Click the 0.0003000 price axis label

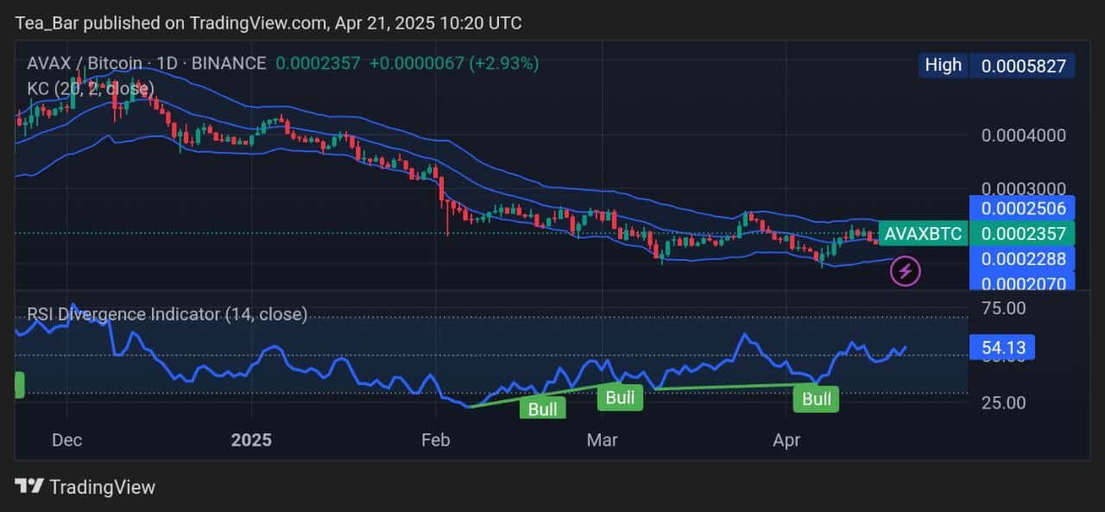tap(1024, 188)
